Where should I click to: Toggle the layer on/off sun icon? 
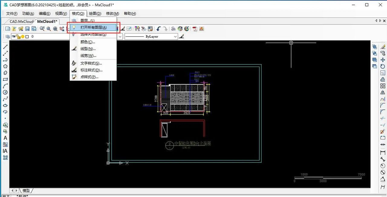23,36
